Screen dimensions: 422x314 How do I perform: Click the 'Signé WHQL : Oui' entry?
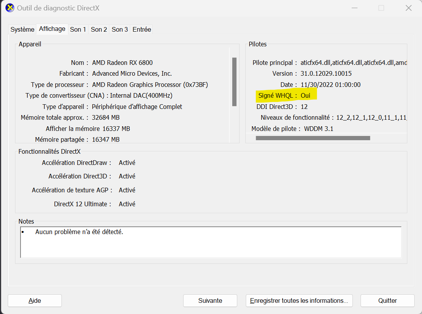284,95
